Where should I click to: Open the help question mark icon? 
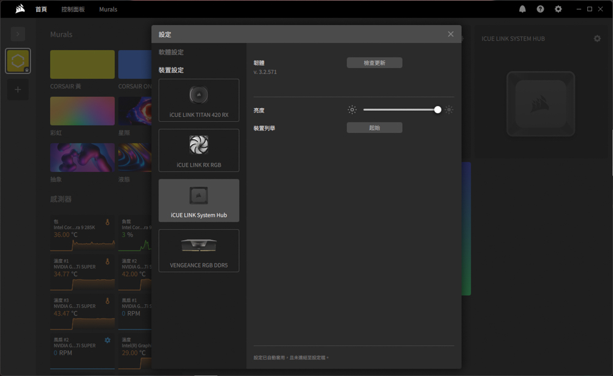(x=540, y=9)
